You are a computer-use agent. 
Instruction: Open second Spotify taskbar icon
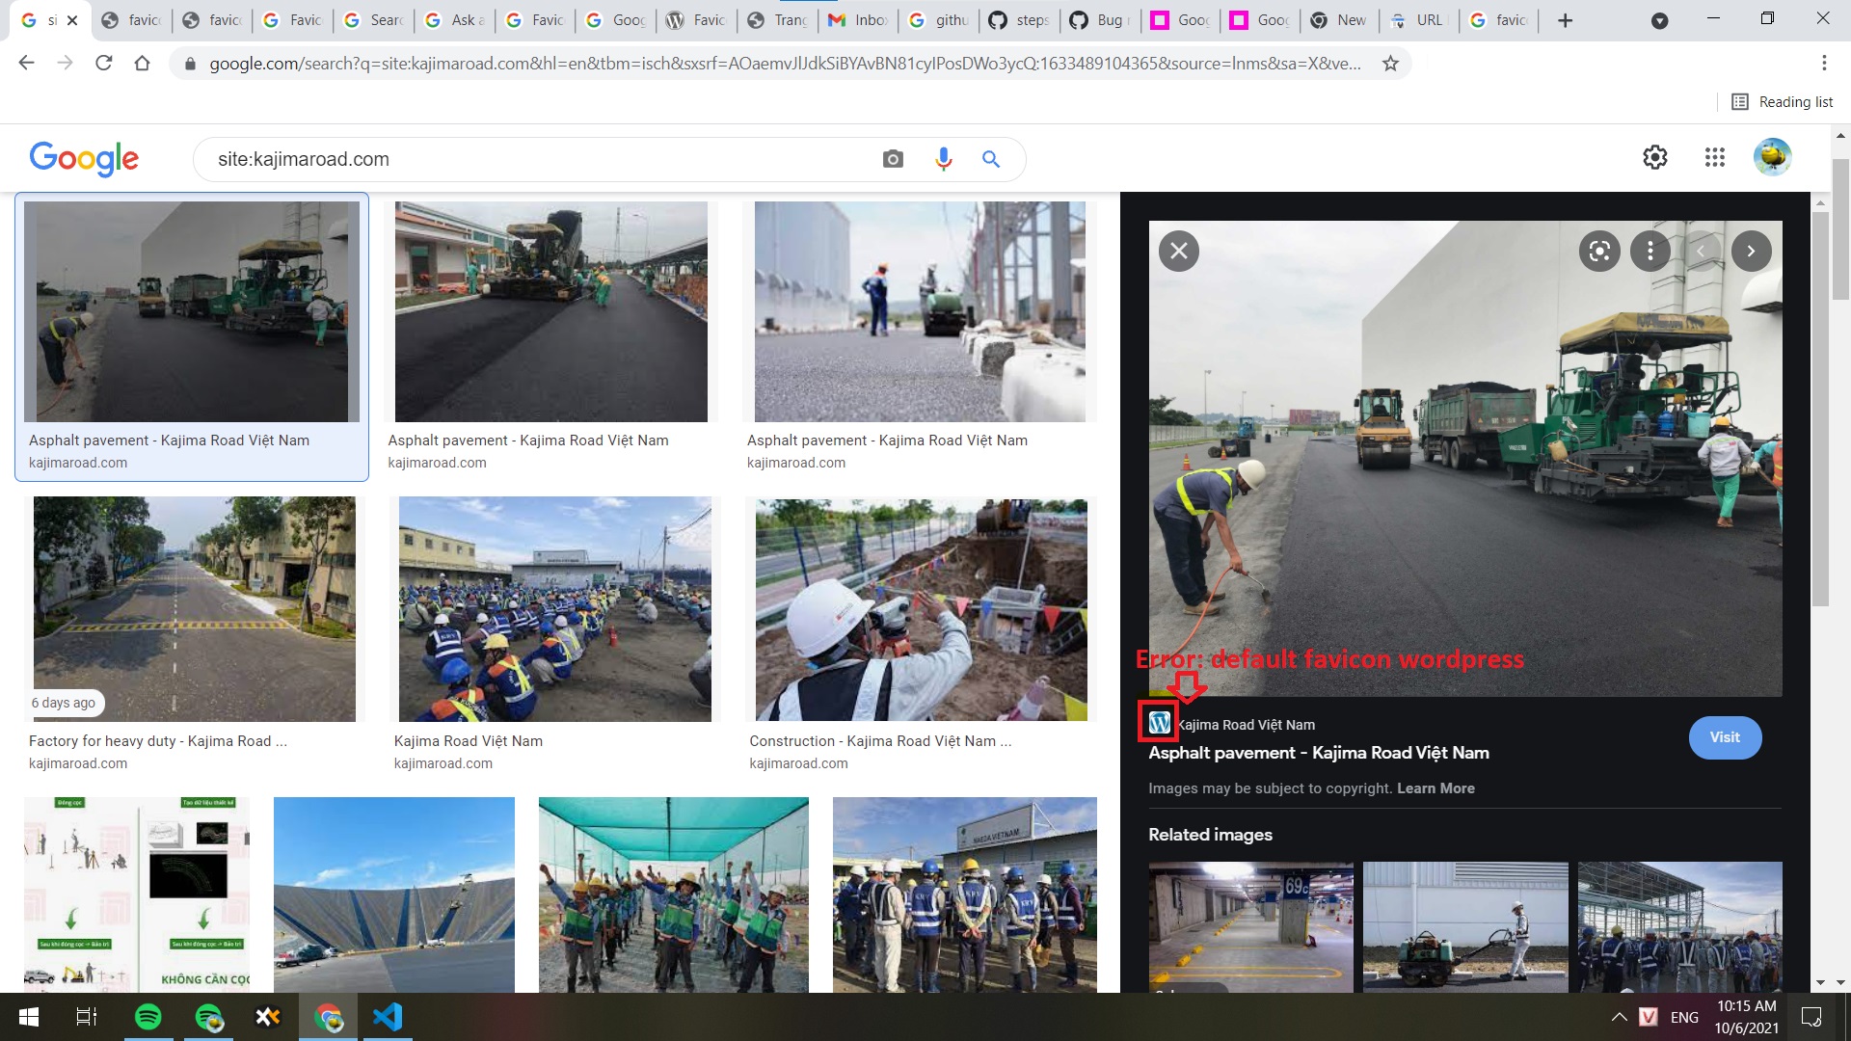coord(208,1017)
